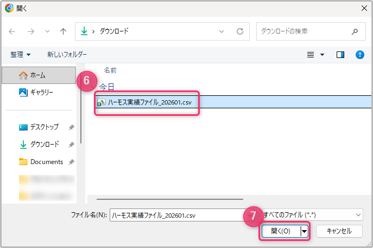Open ギャラリー in the sidebar

41,93
